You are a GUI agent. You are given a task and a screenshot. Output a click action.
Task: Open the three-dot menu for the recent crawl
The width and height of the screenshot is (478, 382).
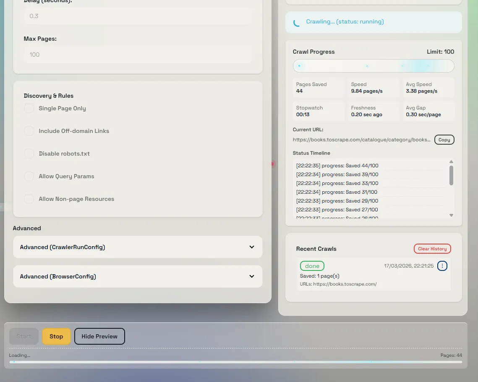[x=442, y=266]
